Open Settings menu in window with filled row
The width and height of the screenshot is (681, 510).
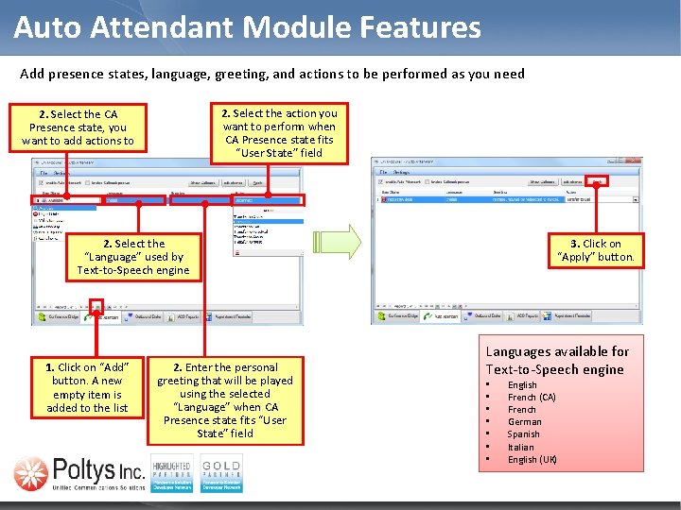399,172
